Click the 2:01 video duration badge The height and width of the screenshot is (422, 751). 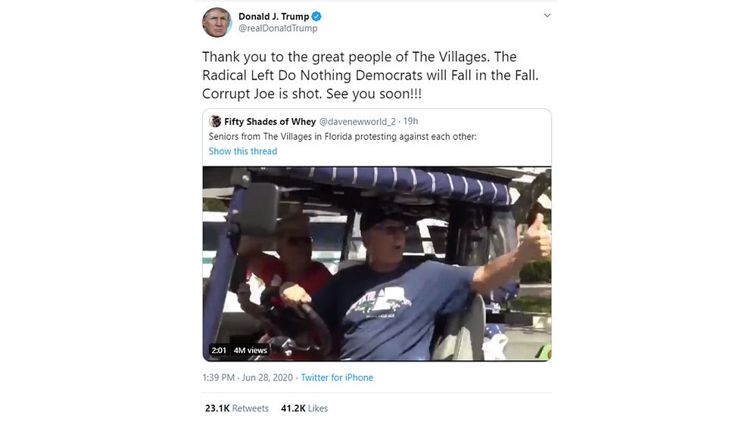pyautogui.click(x=219, y=350)
